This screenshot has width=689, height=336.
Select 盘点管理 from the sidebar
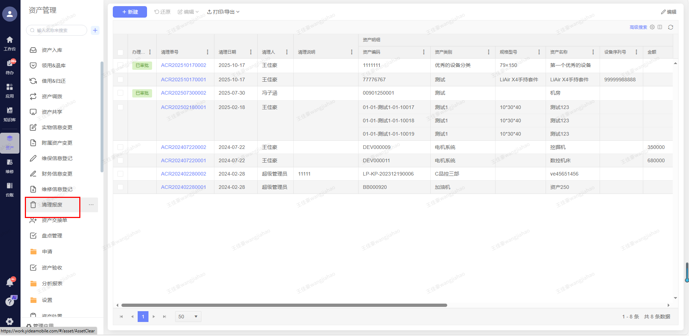pyautogui.click(x=52, y=236)
